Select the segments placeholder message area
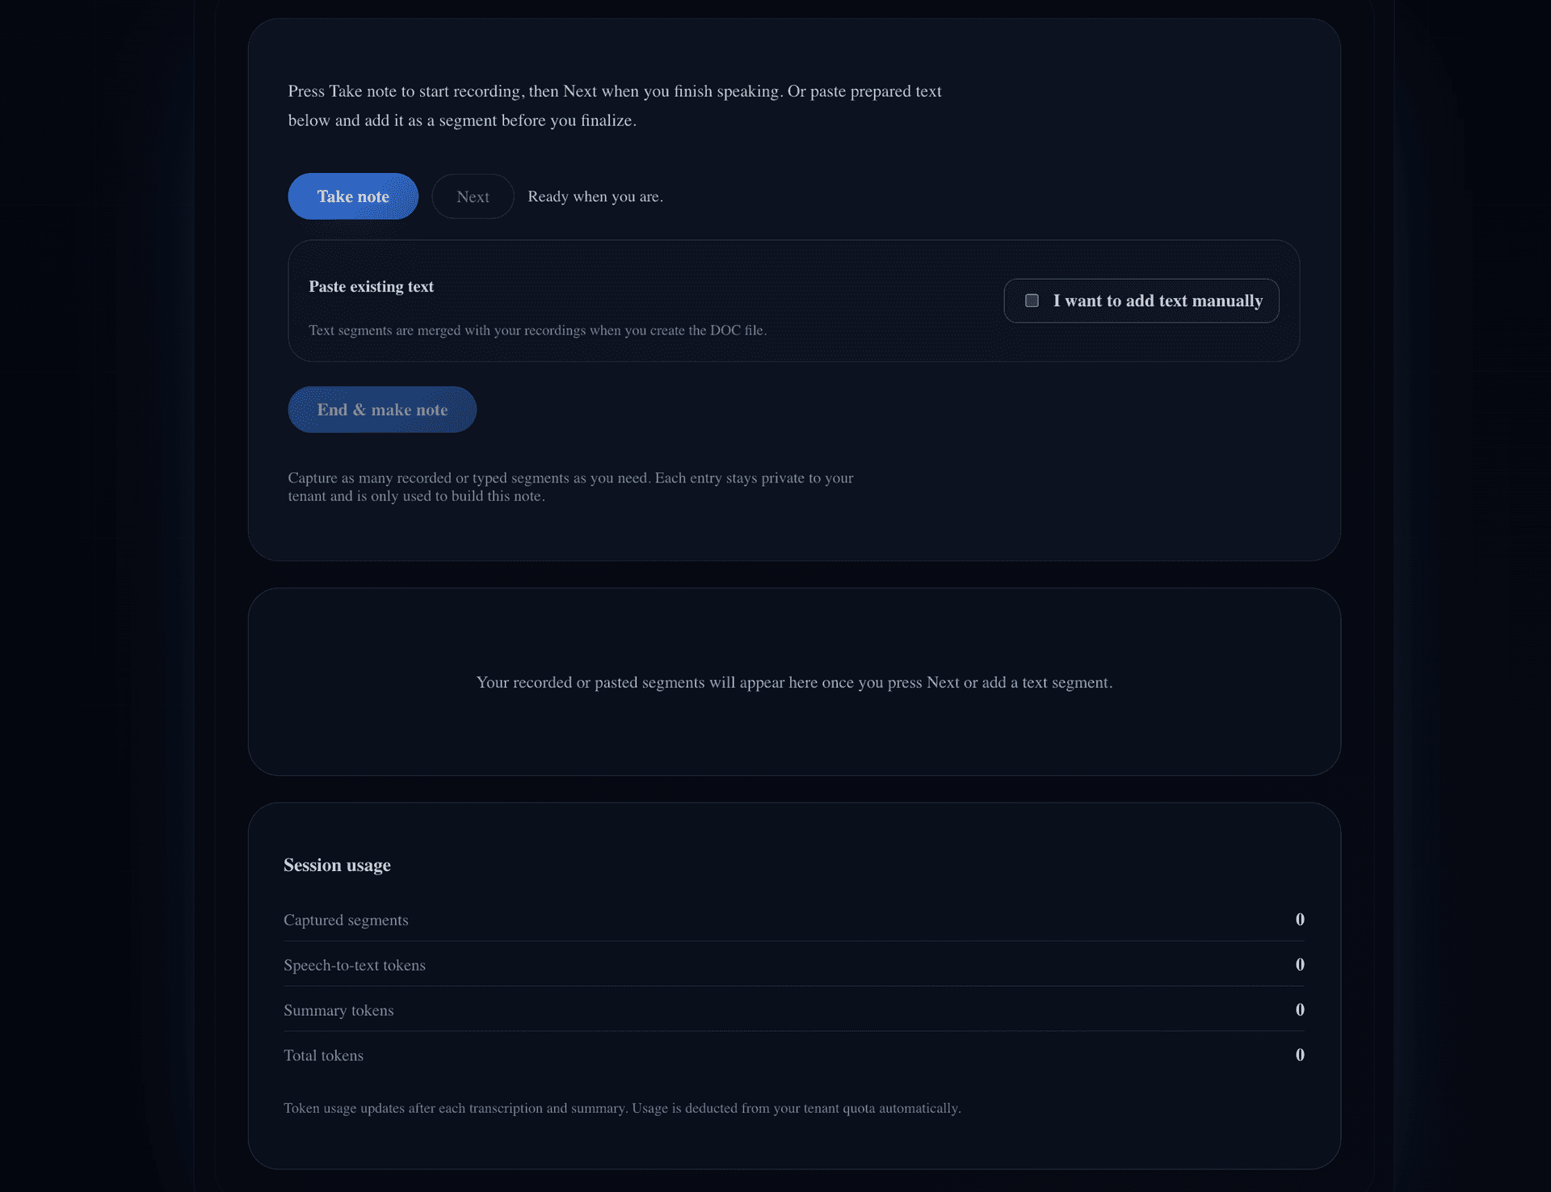 tap(794, 681)
